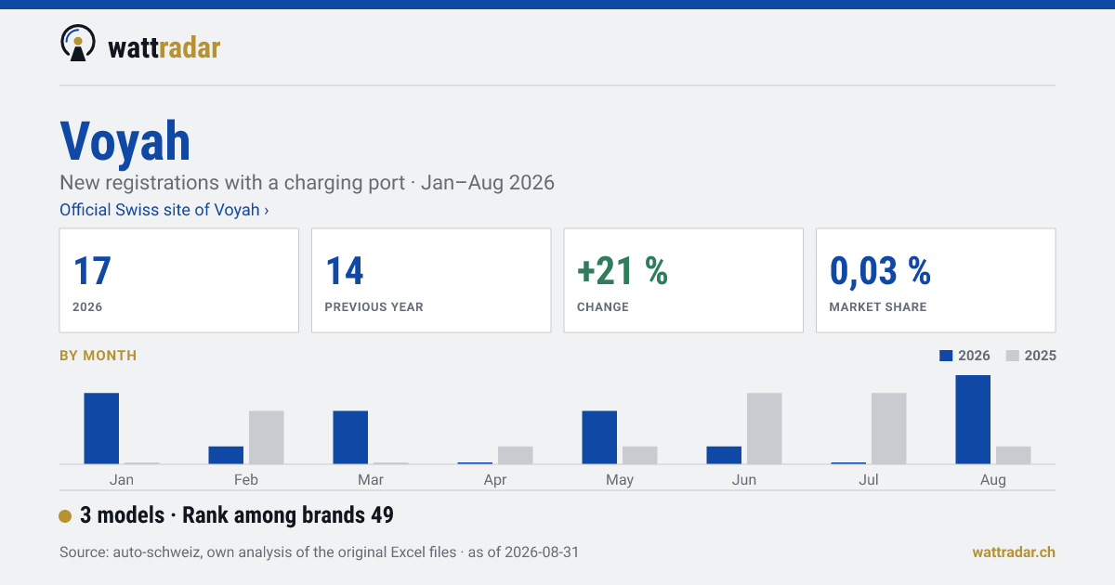Click the 2026 registrations card showing 17

tap(179, 280)
